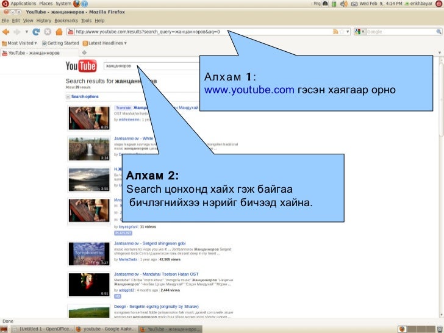
Task: Open uploader addggb12's channel
Action: click(x=126, y=290)
